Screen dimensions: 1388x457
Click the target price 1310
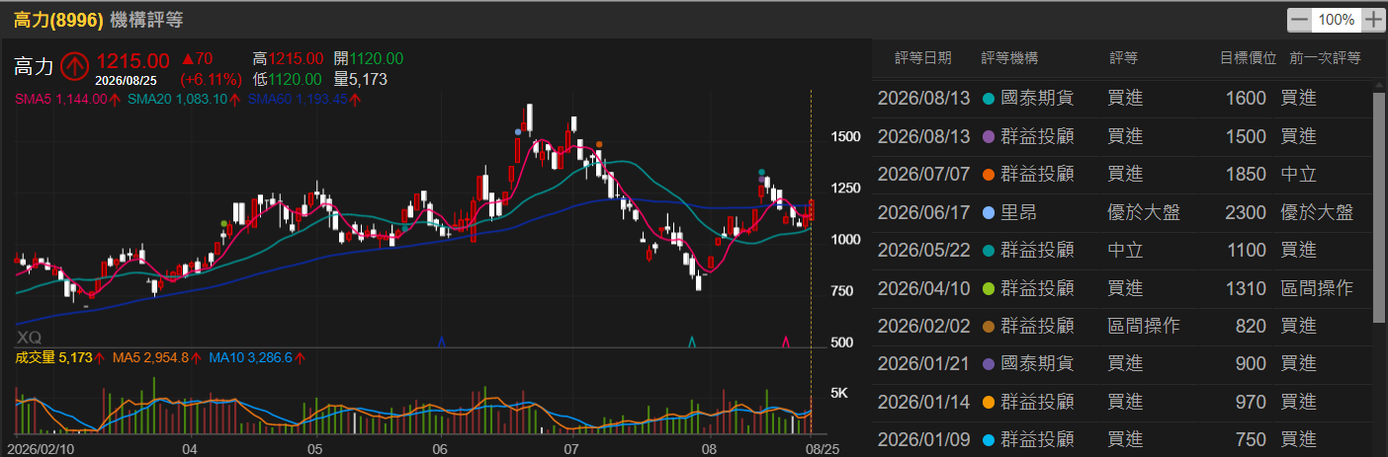tap(1245, 288)
